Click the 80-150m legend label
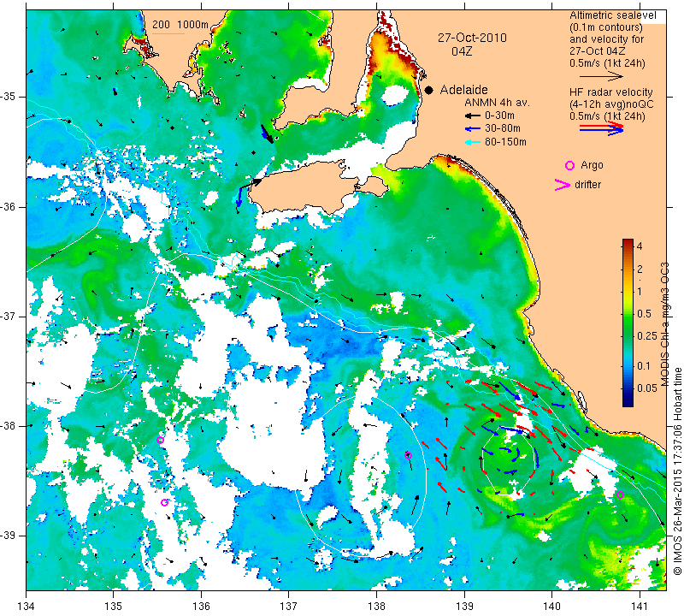The image size is (684, 616). [x=505, y=142]
